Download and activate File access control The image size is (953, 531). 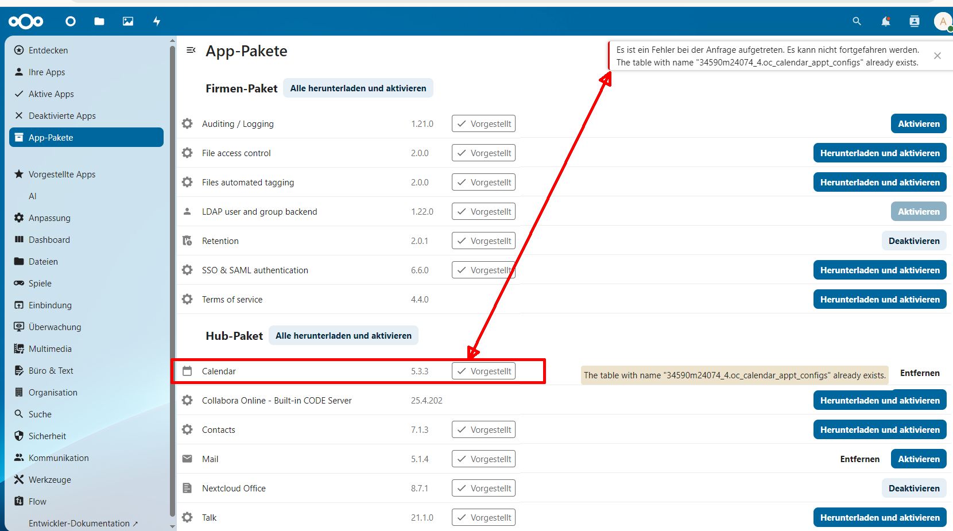[880, 153]
